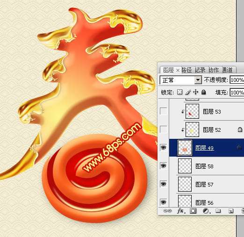Toggle lock position cross-arrows icon

pos(195,92)
